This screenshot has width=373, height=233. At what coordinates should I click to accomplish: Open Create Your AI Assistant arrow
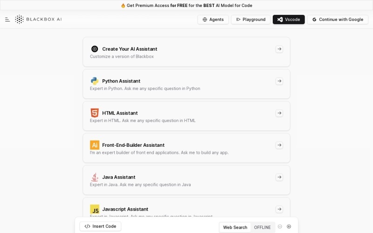point(279,49)
